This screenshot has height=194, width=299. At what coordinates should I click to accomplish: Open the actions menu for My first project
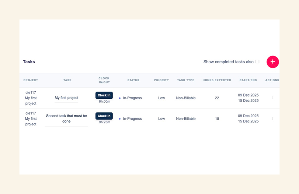[272, 98]
